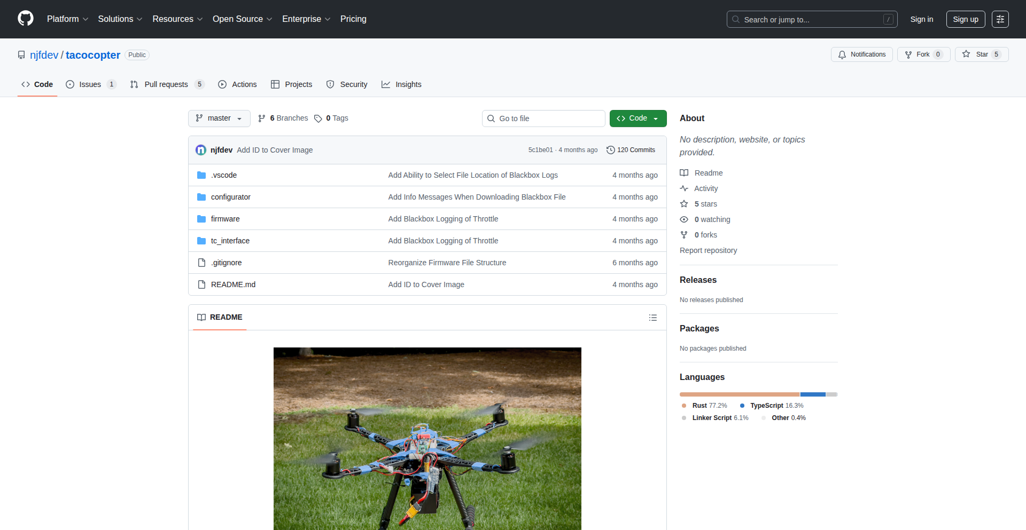Click the GitHub logo icon
Image resolution: width=1026 pixels, height=530 pixels.
click(x=26, y=19)
